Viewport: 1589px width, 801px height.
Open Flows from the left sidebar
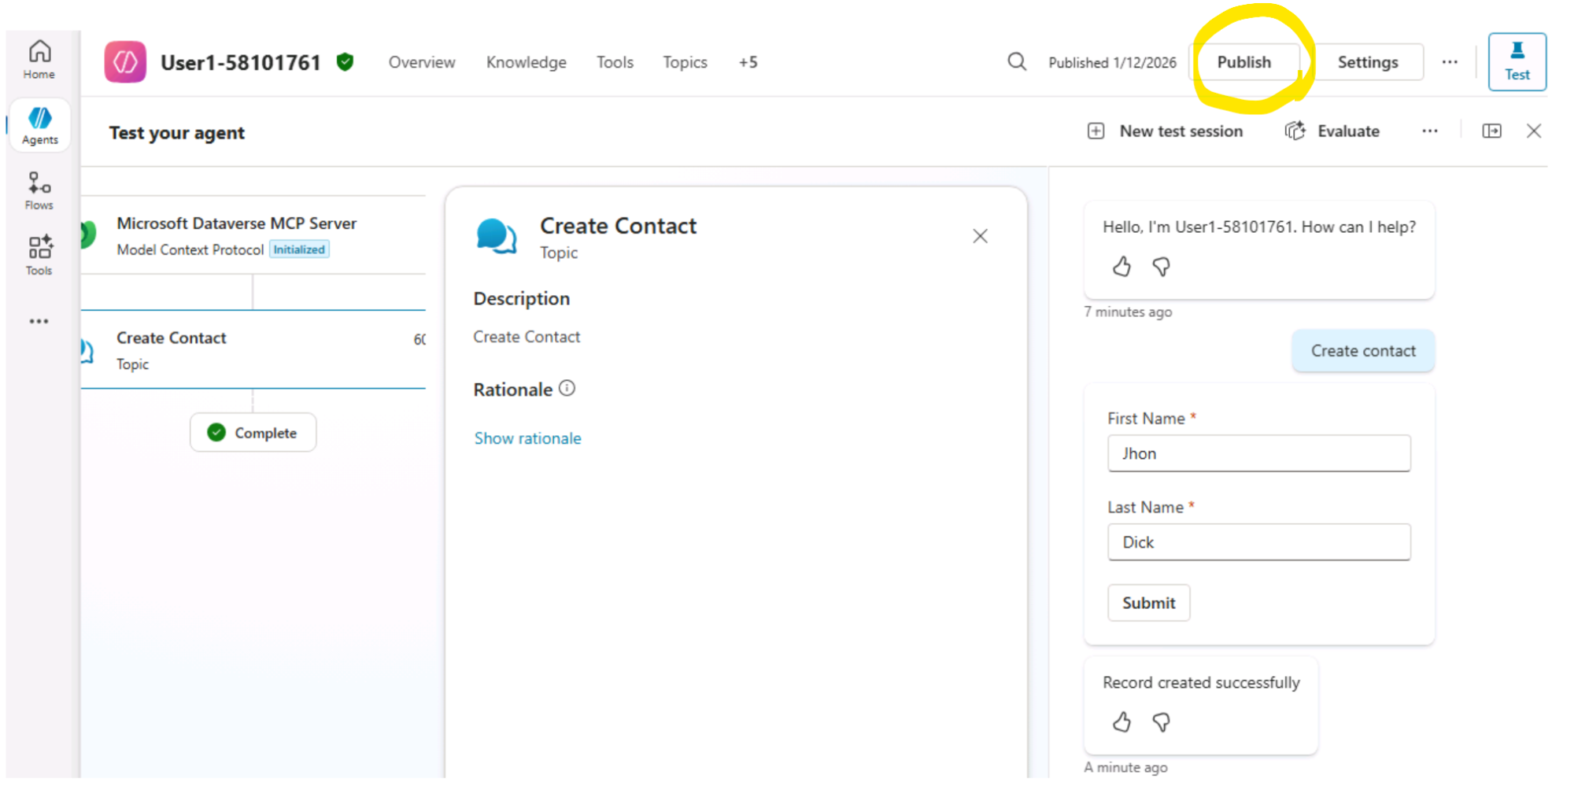[39, 191]
